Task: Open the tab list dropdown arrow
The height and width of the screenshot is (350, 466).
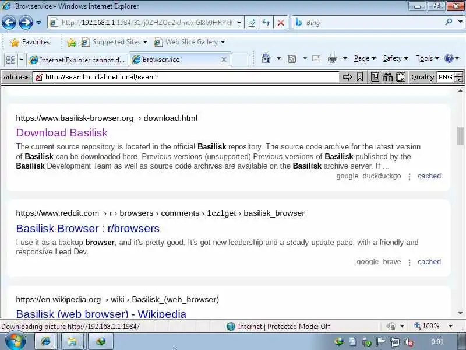Action: click(x=22, y=60)
